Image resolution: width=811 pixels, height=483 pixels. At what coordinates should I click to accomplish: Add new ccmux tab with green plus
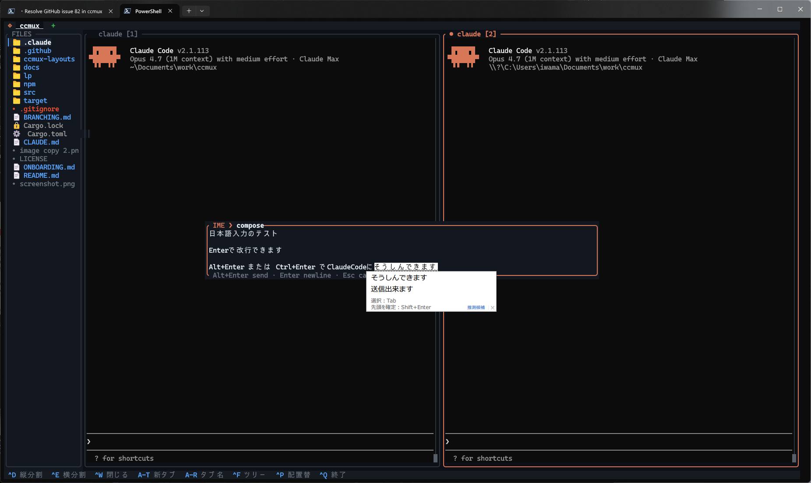53,26
